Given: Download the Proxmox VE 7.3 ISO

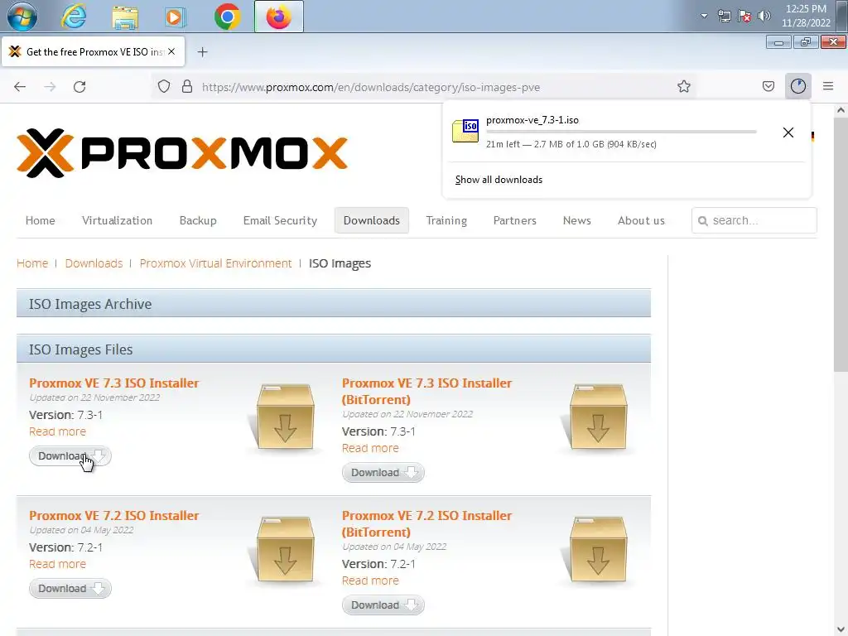Looking at the screenshot, I should click(70, 456).
